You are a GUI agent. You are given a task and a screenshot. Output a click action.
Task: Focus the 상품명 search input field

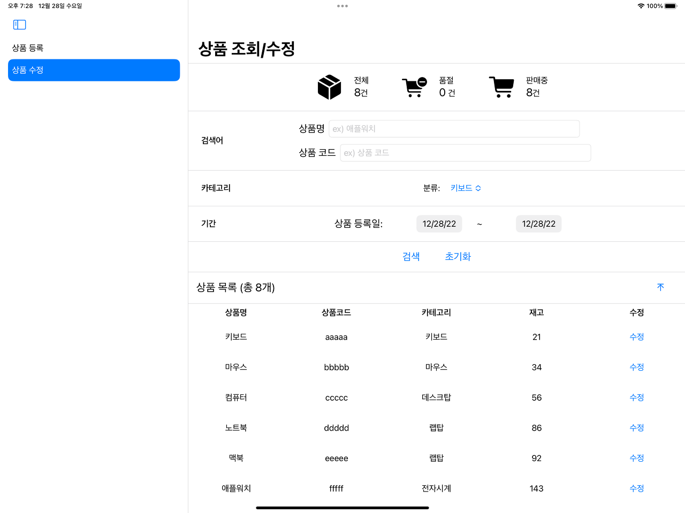click(x=454, y=129)
